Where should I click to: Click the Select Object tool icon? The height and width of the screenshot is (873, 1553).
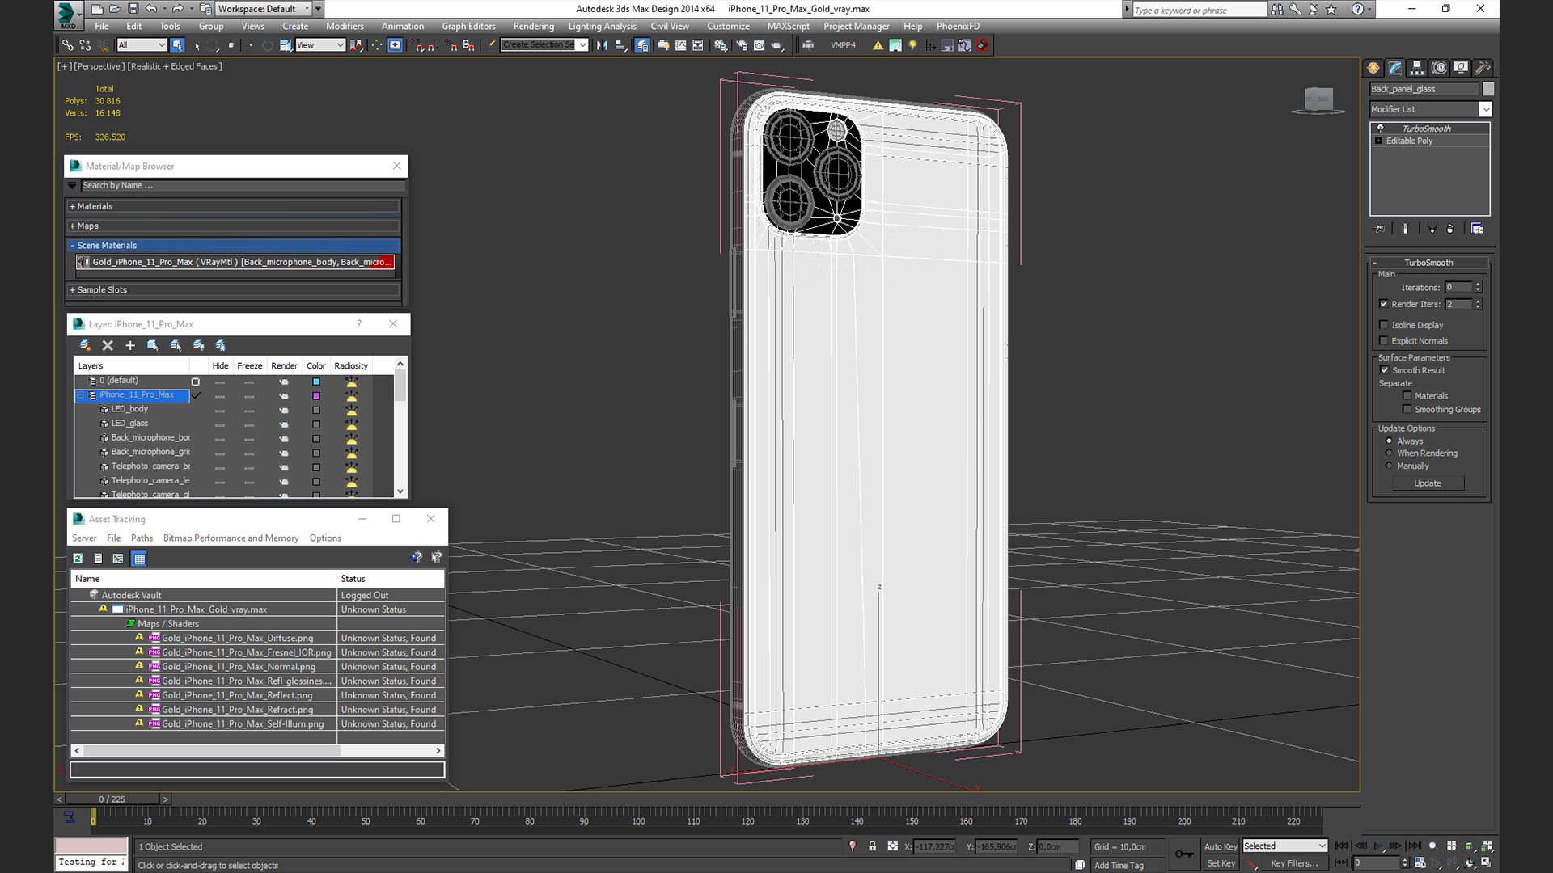(178, 45)
